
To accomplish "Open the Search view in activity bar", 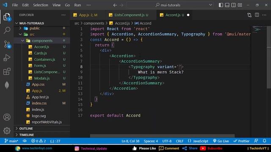I will click(7, 30).
